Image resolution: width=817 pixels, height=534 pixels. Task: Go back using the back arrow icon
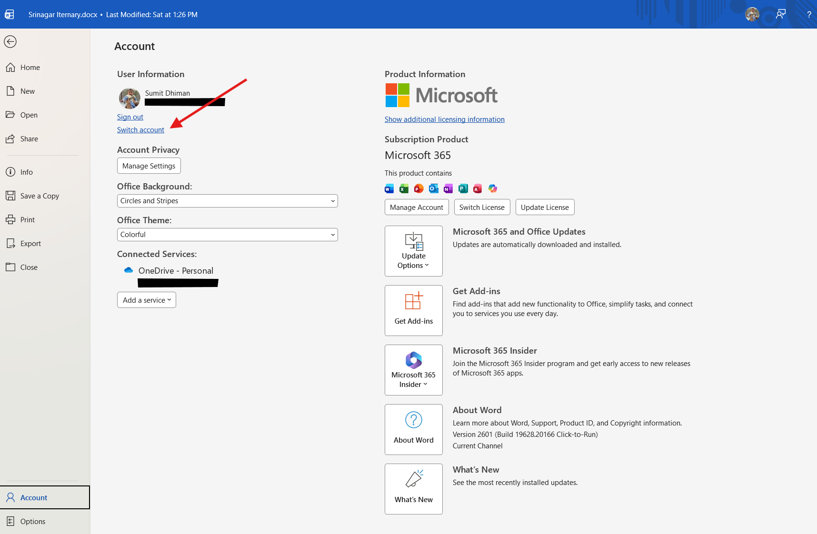pyautogui.click(x=10, y=42)
